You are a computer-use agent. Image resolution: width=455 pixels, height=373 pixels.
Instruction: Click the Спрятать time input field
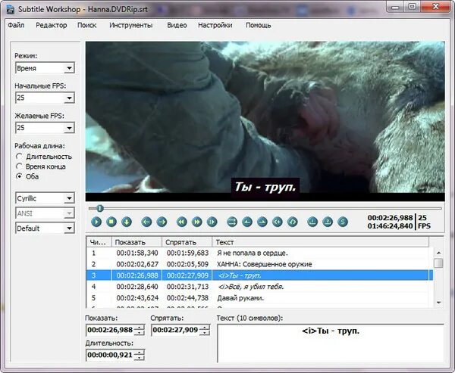176,330
